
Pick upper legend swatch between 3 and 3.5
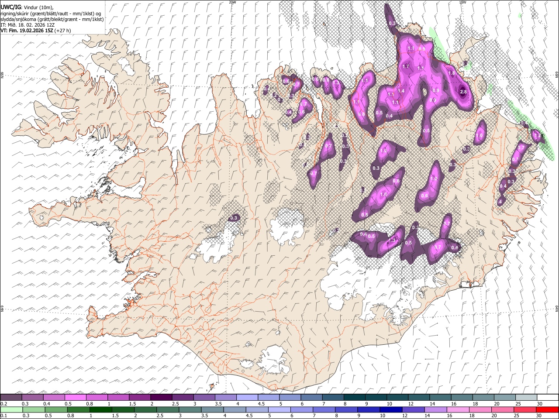204,397
